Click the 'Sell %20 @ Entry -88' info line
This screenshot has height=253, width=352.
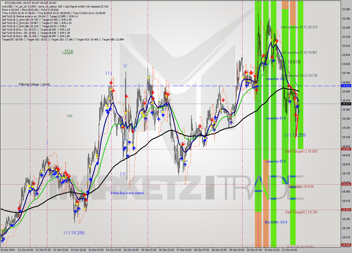click(x=36, y=36)
